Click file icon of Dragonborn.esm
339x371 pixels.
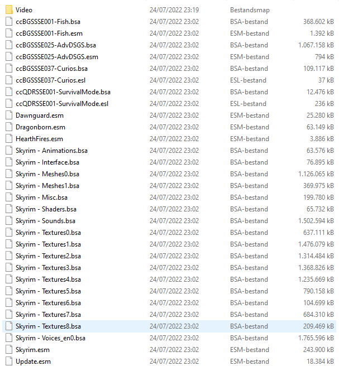coord(9,127)
